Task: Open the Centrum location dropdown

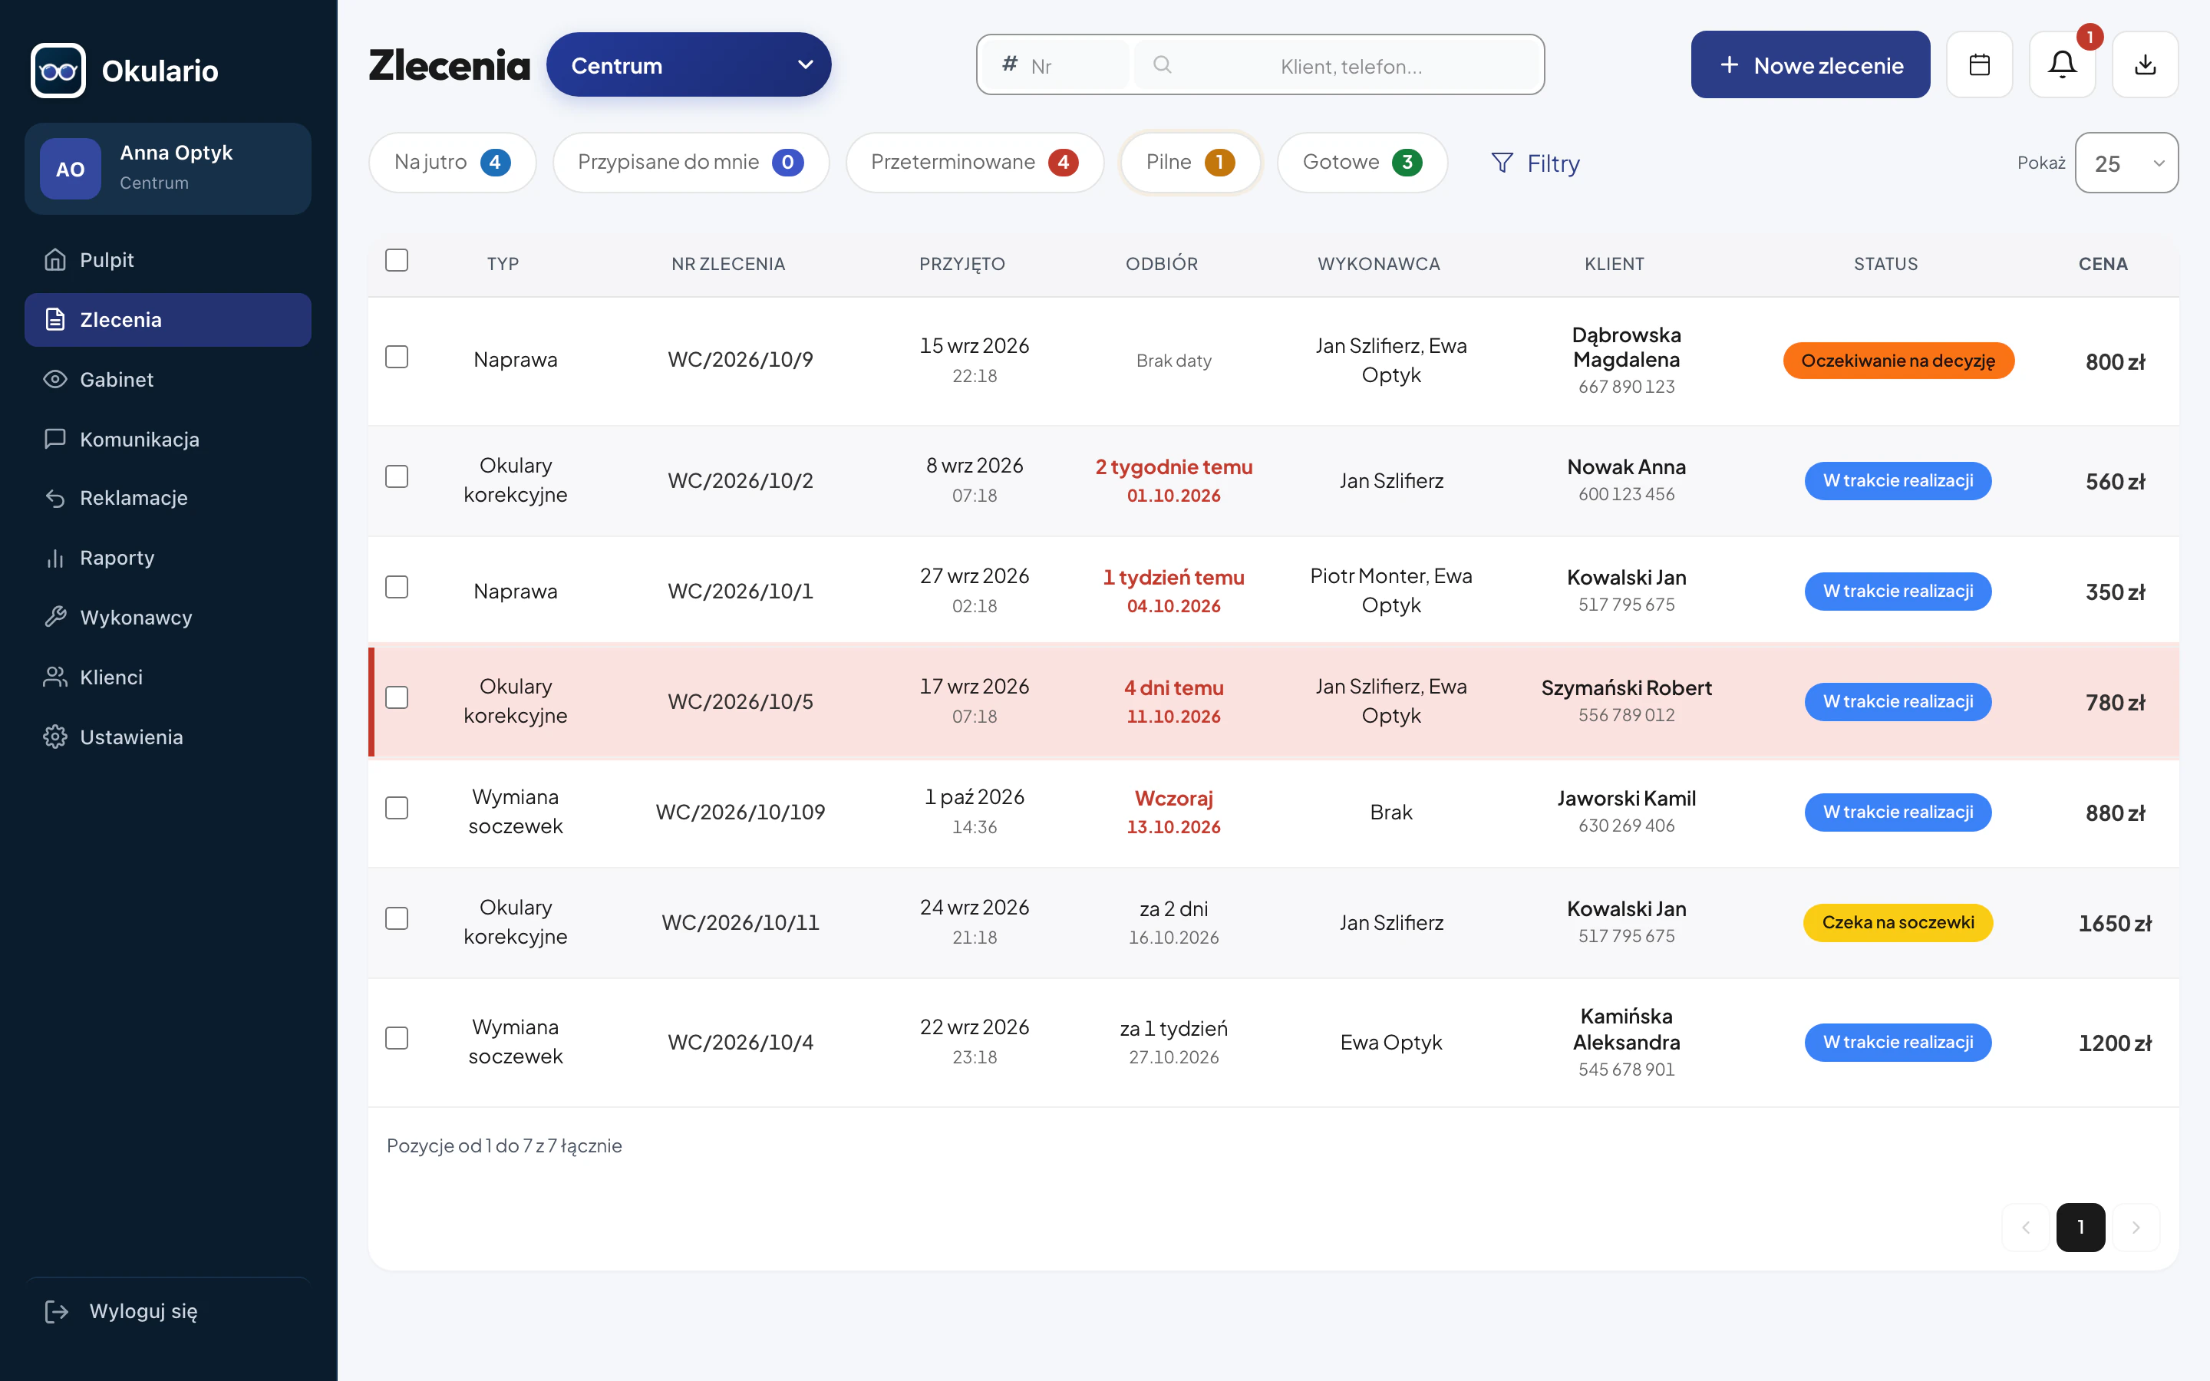Action: [x=688, y=65]
